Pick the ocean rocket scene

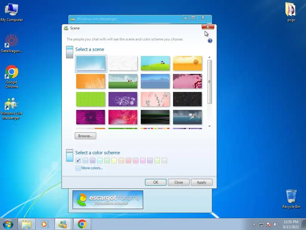187,117
